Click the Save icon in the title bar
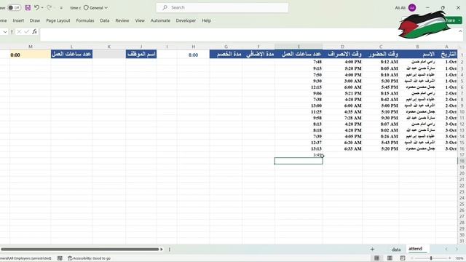This screenshot has width=466, height=262. pos(28,8)
